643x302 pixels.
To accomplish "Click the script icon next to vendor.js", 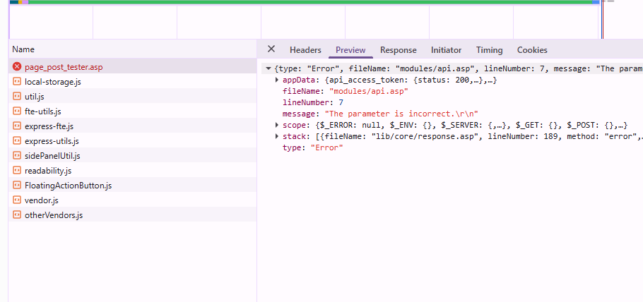I will pyautogui.click(x=17, y=200).
